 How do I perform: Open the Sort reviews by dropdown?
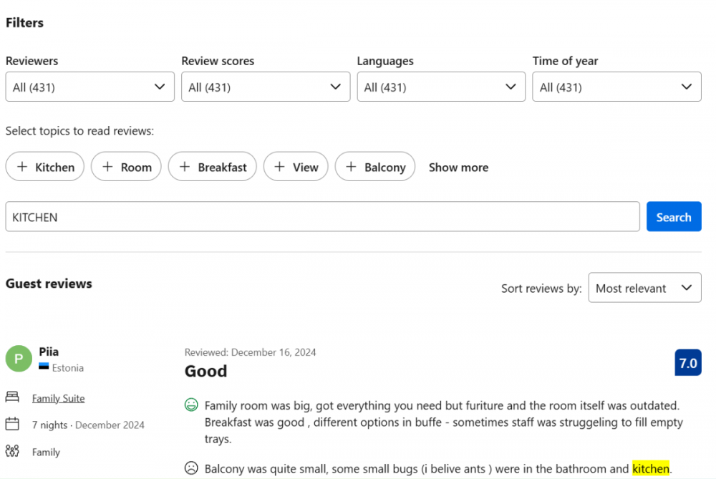click(x=644, y=288)
